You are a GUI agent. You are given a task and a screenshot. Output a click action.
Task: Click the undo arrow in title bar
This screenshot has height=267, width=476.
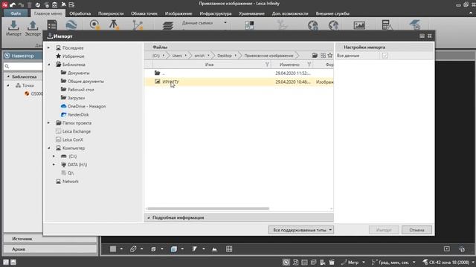13,5
